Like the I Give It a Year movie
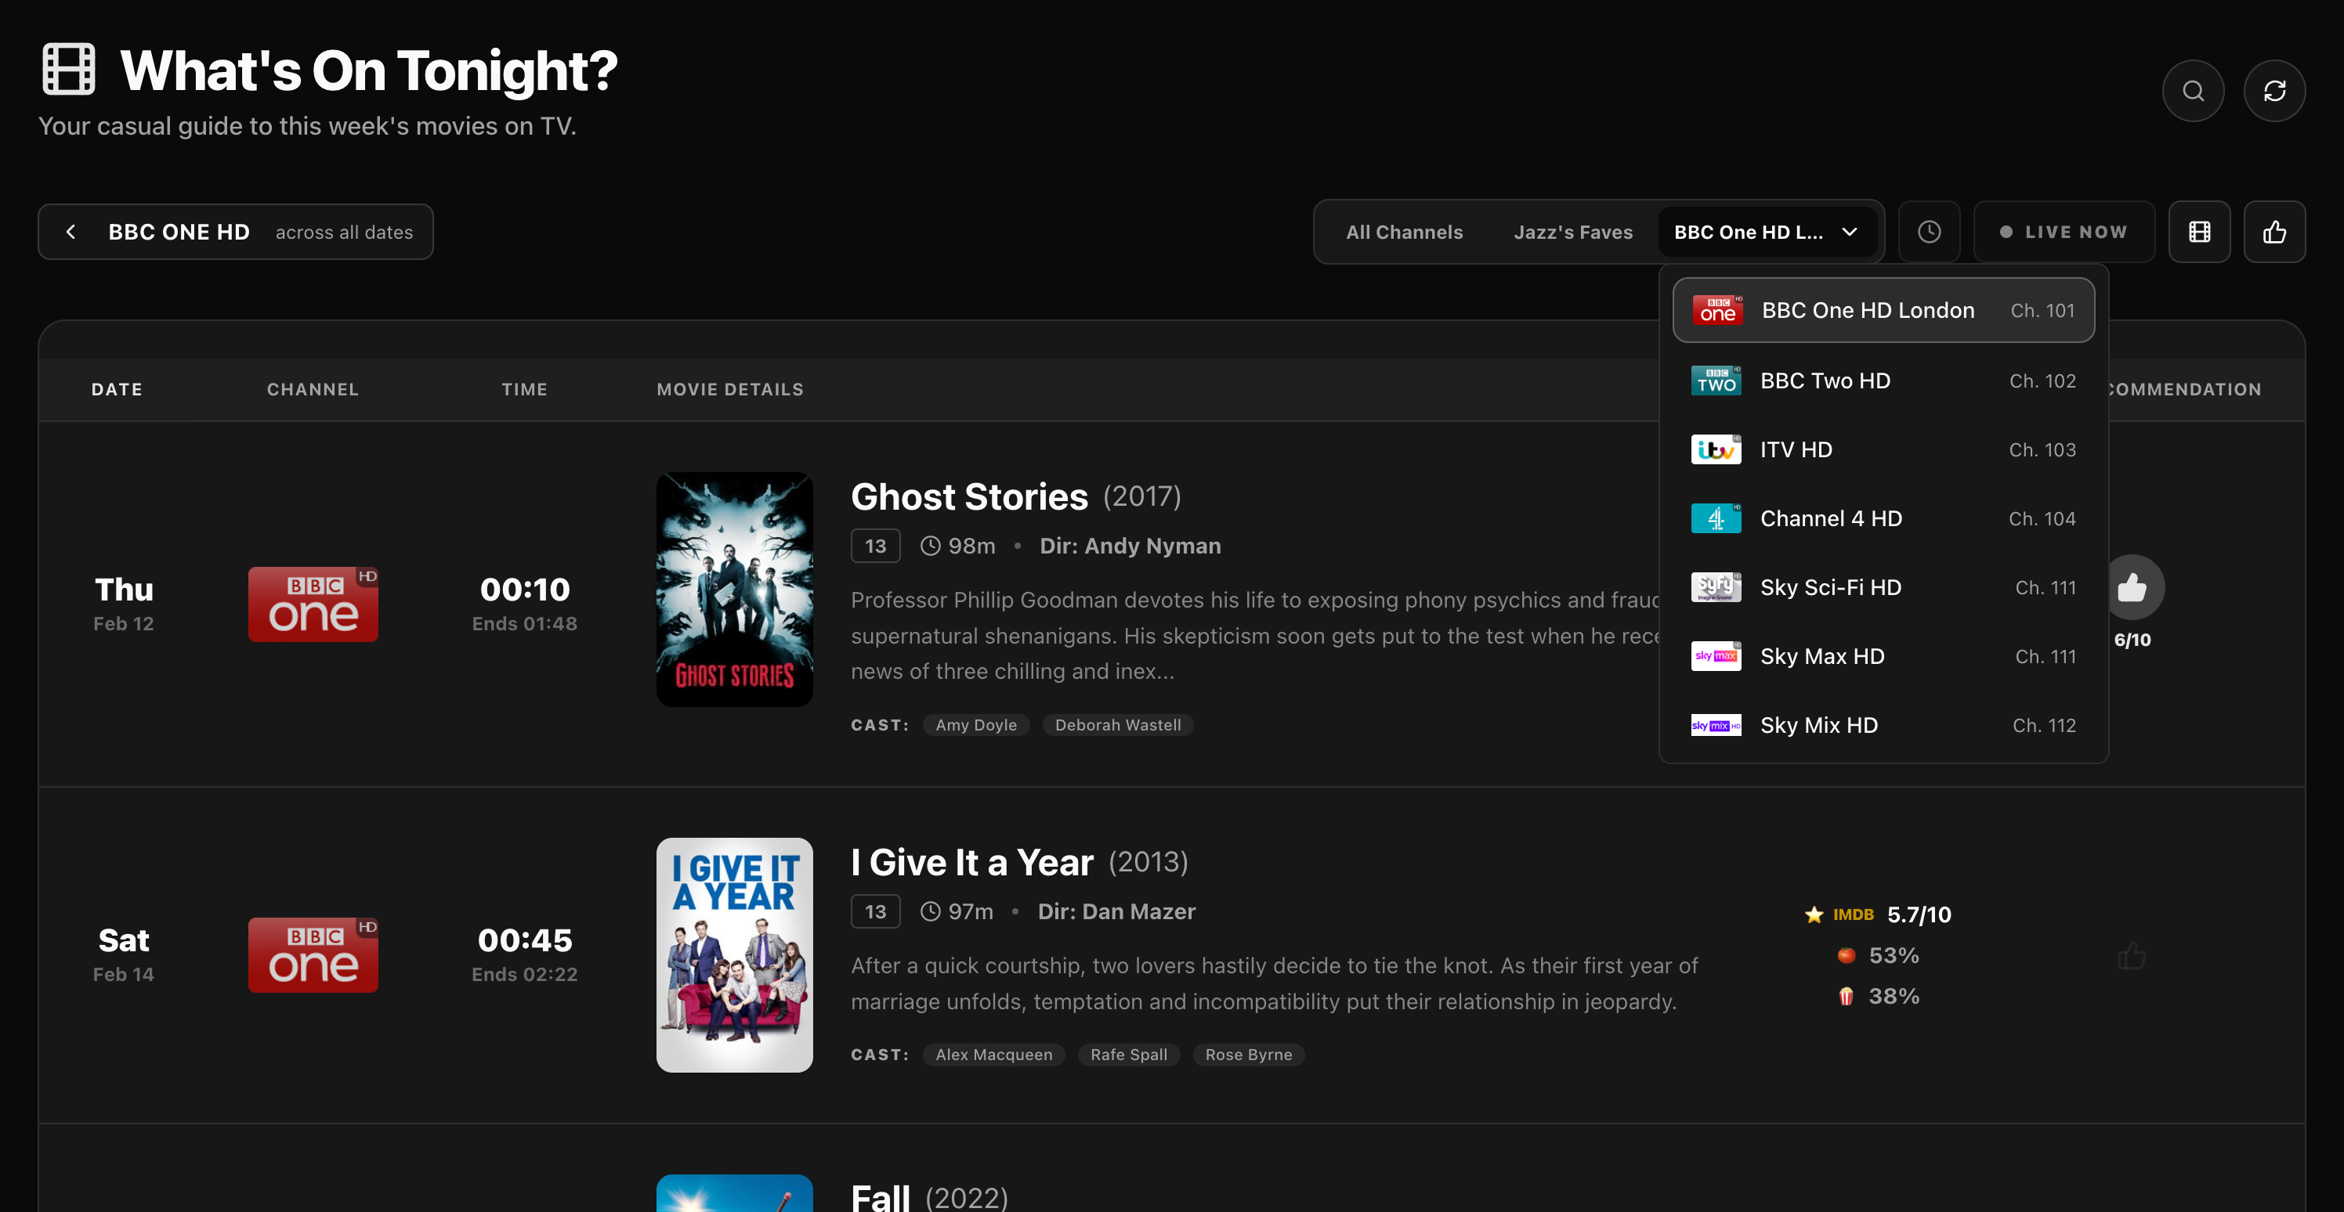The width and height of the screenshot is (2344, 1212). click(x=2133, y=954)
